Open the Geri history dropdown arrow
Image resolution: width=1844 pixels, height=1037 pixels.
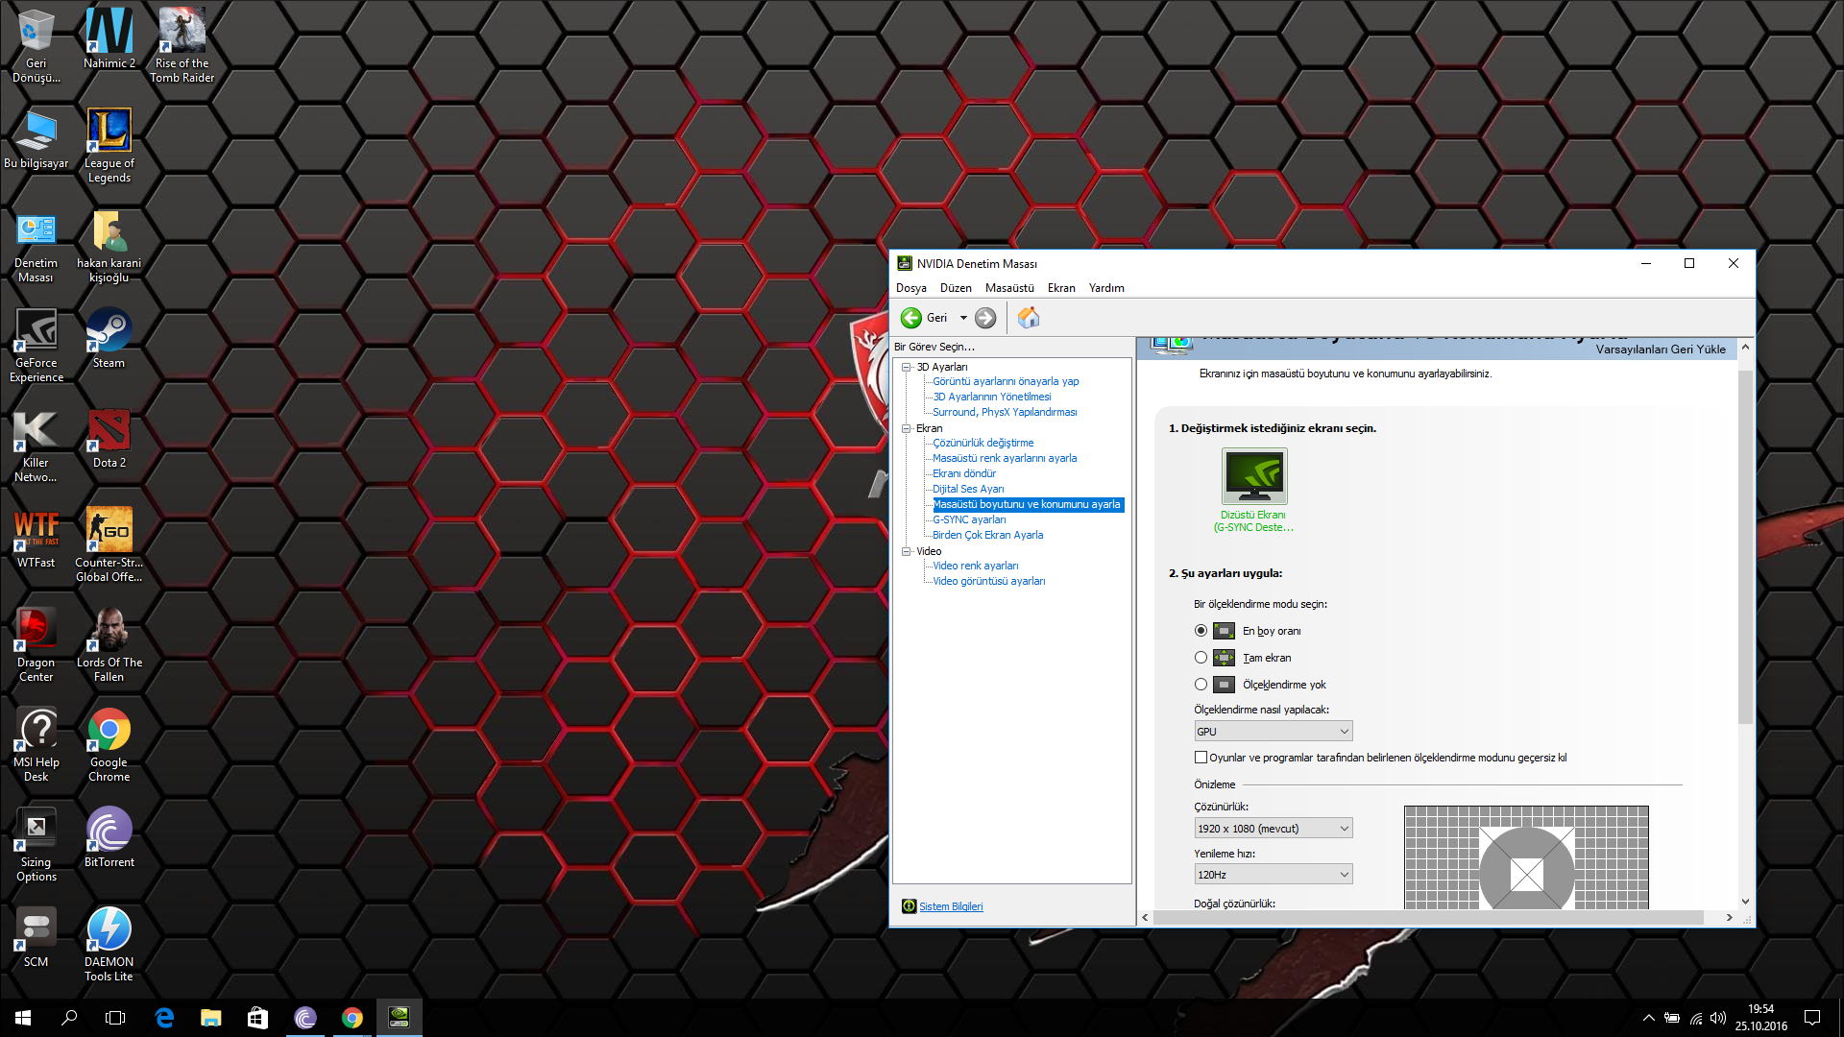tap(963, 318)
